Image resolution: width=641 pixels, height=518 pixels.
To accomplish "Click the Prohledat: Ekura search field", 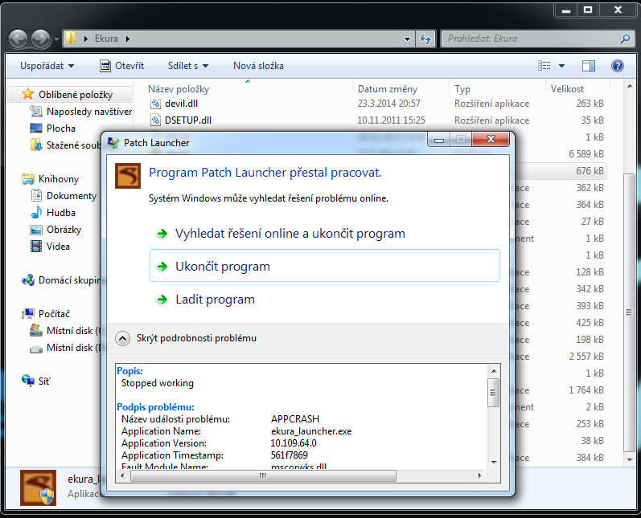I will point(531,39).
